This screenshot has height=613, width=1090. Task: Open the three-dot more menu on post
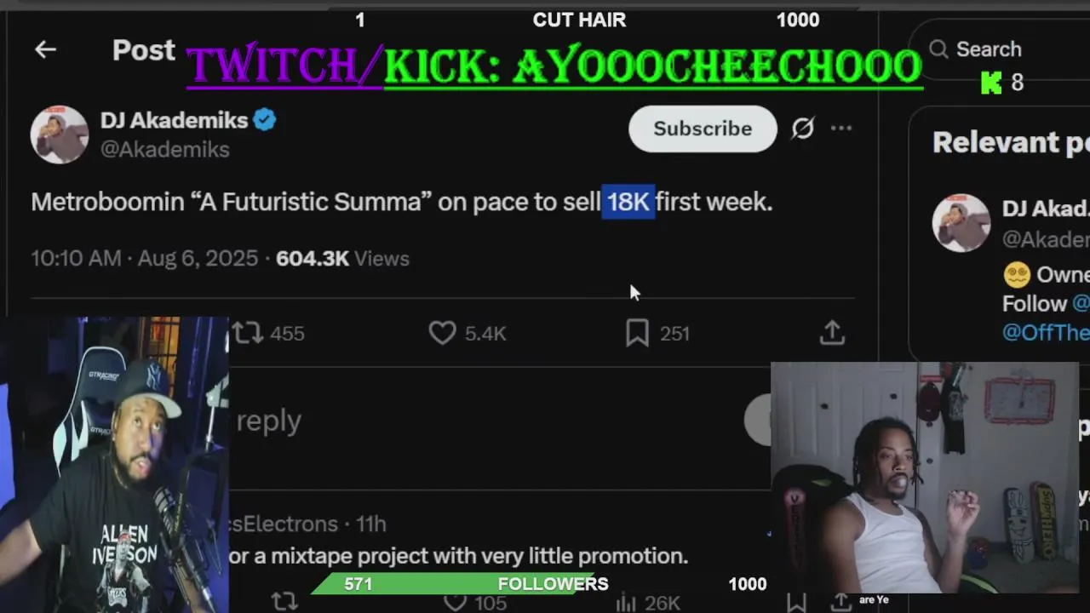tap(841, 129)
